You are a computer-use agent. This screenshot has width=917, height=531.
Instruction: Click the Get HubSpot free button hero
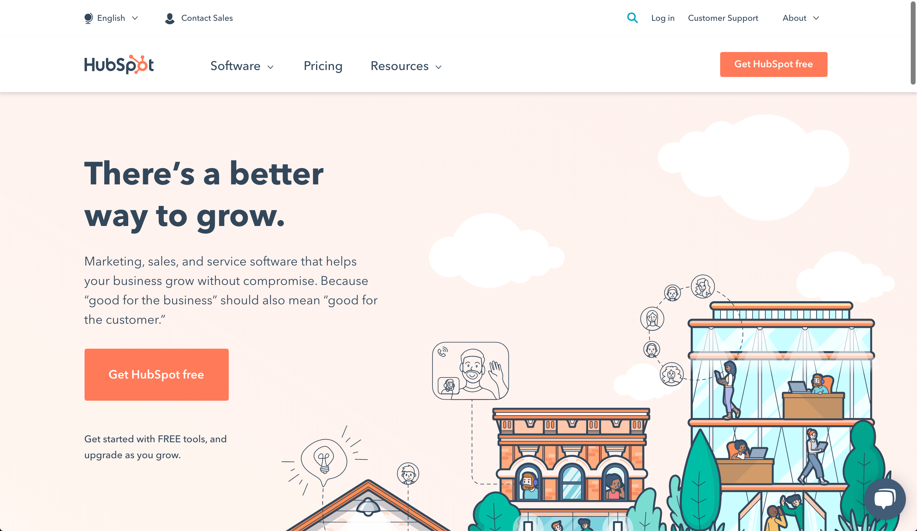156,374
